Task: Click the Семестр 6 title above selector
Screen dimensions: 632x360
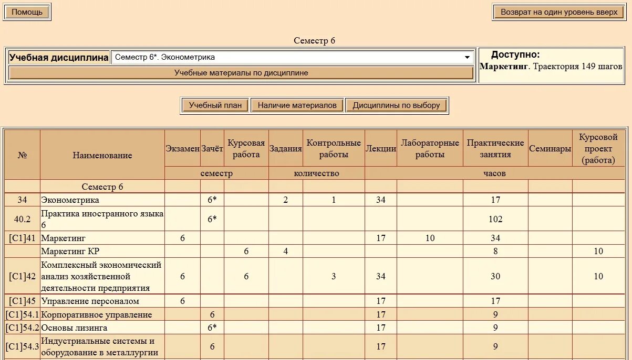Action: (x=314, y=41)
